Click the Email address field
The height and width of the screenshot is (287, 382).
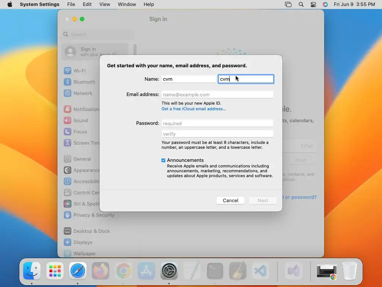[x=217, y=95]
